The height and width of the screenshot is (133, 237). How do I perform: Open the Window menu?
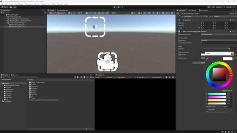coord(60,4)
